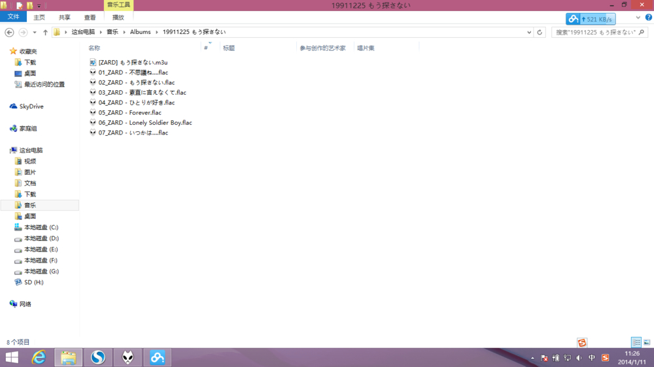
Task: Expand the ribbon with the chevron
Action: click(638, 18)
